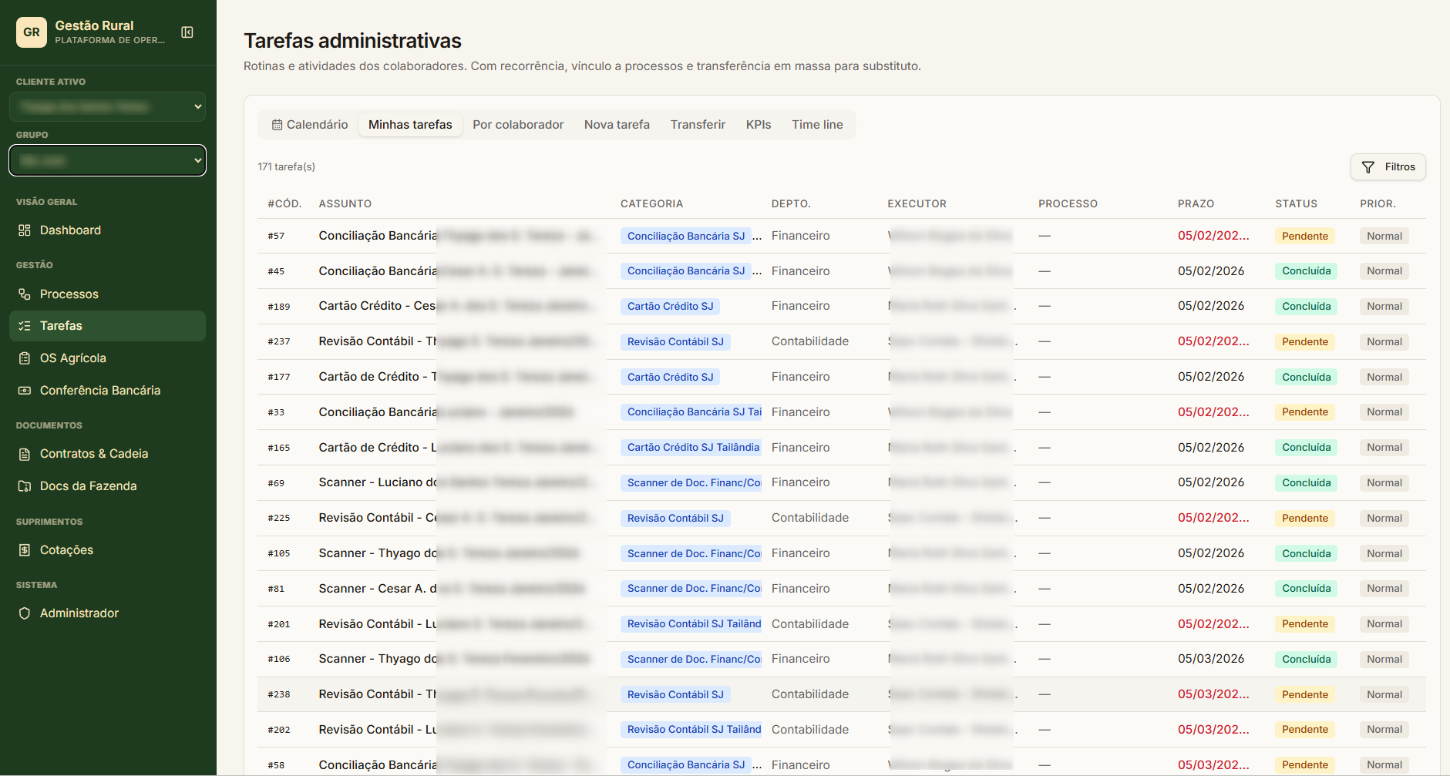
Task: Click task code #58
Action: click(276, 766)
